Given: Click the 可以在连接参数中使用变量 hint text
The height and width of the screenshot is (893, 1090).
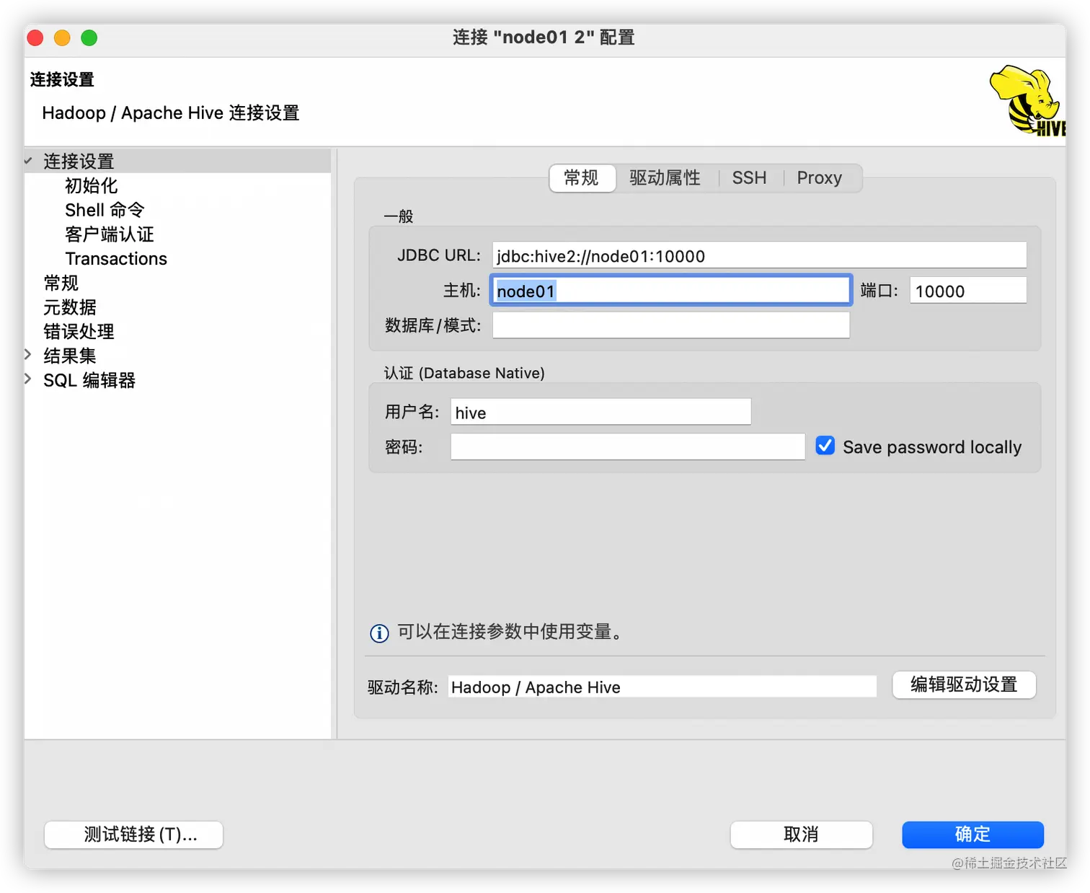Looking at the screenshot, I should tap(510, 632).
